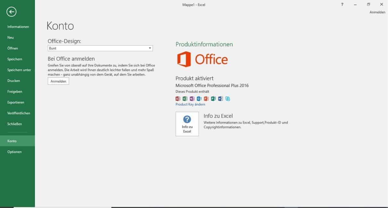The width and height of the screenshot is (388, 208).
Task: Expand the Office-Design dropdown arrow
Action: tap(150, 48)
